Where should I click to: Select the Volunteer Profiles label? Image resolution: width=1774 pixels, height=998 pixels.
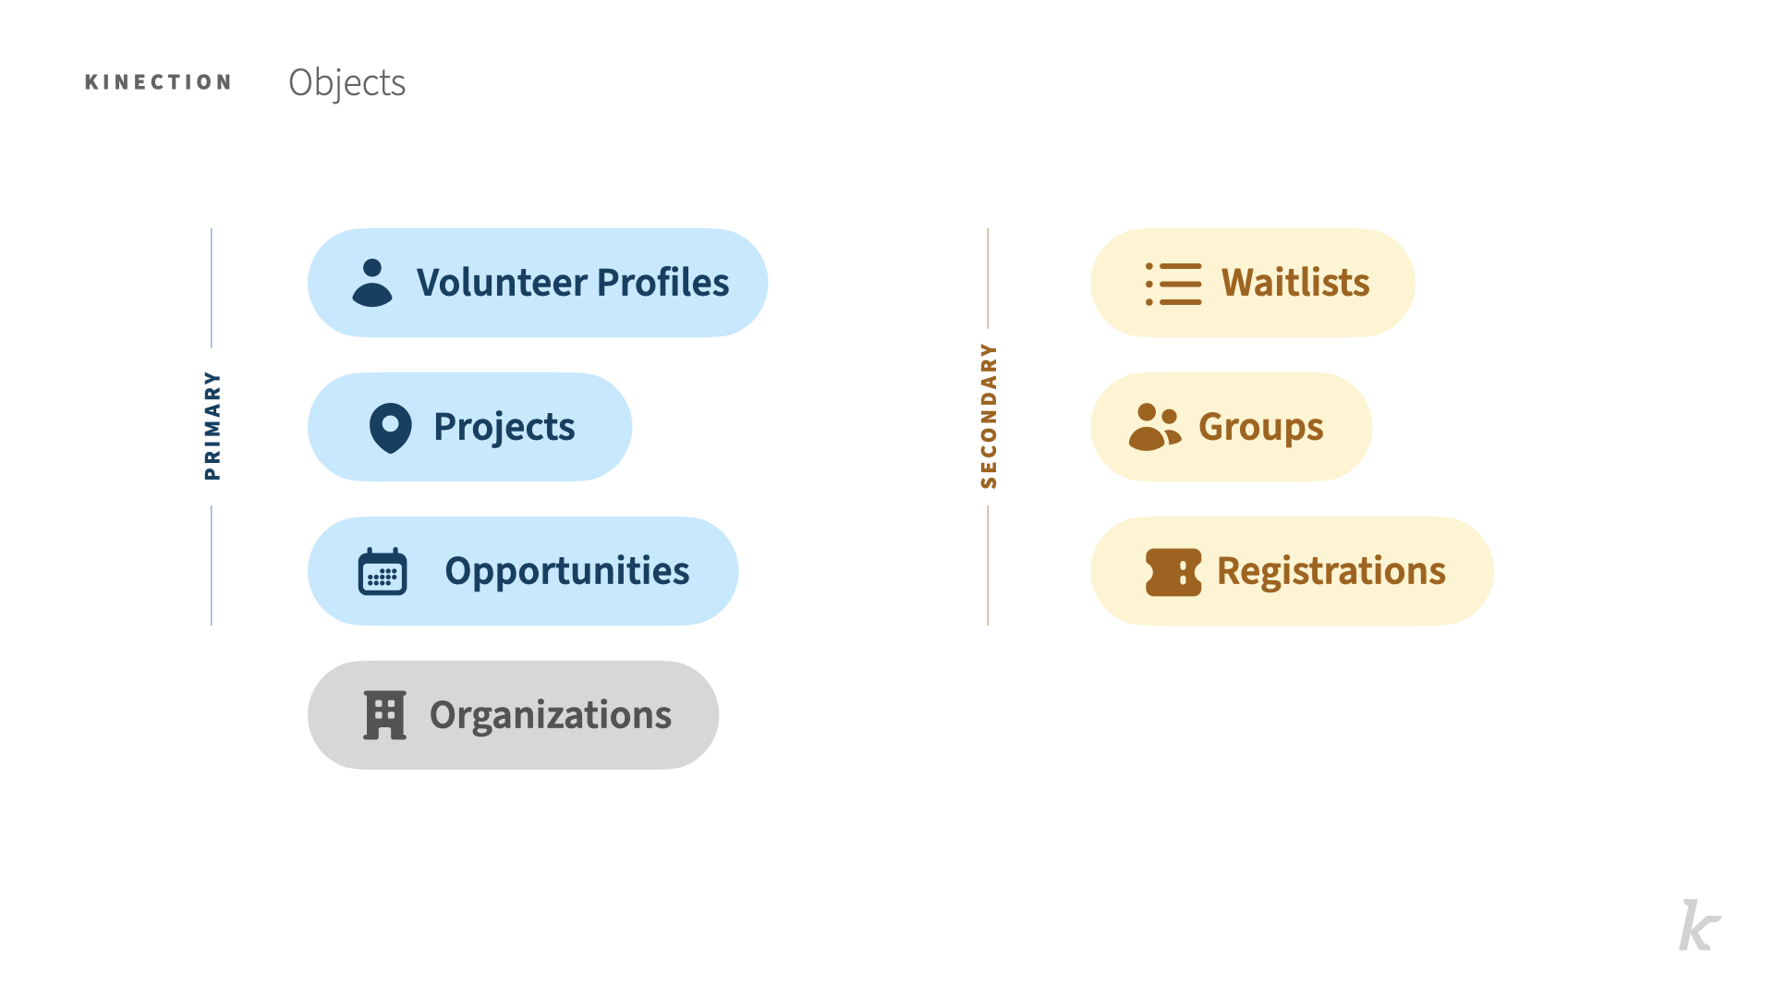coord(573,283)
